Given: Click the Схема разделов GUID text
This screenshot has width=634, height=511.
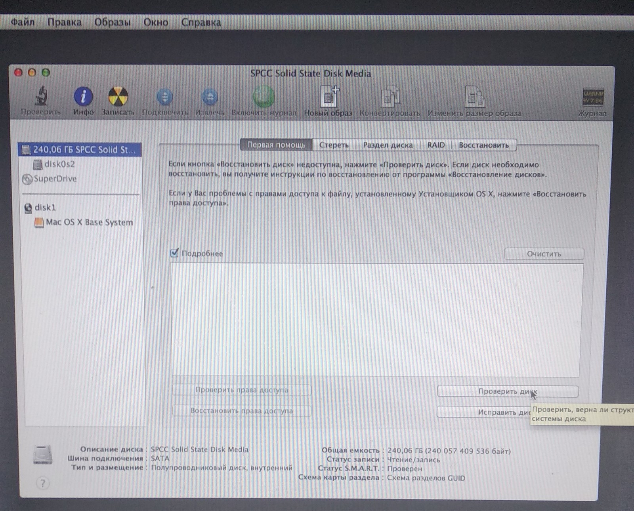Looking at the screenshot, I should (x=426, y=478).
